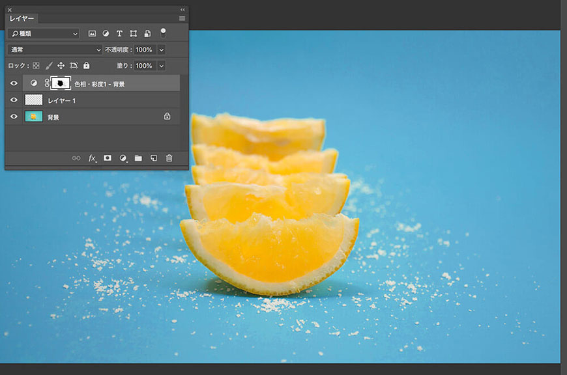Open the 通常 blend mode dropdown
Screen dimensions: 567x375
click(55, 49)
